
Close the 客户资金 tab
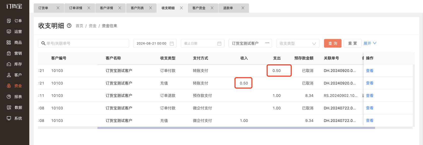[212, 8]
